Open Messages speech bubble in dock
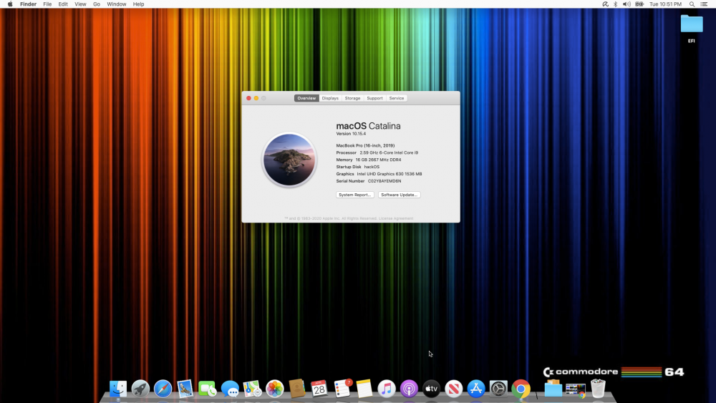Viewport: 716px width, 403px height. (x=230, y=389)
